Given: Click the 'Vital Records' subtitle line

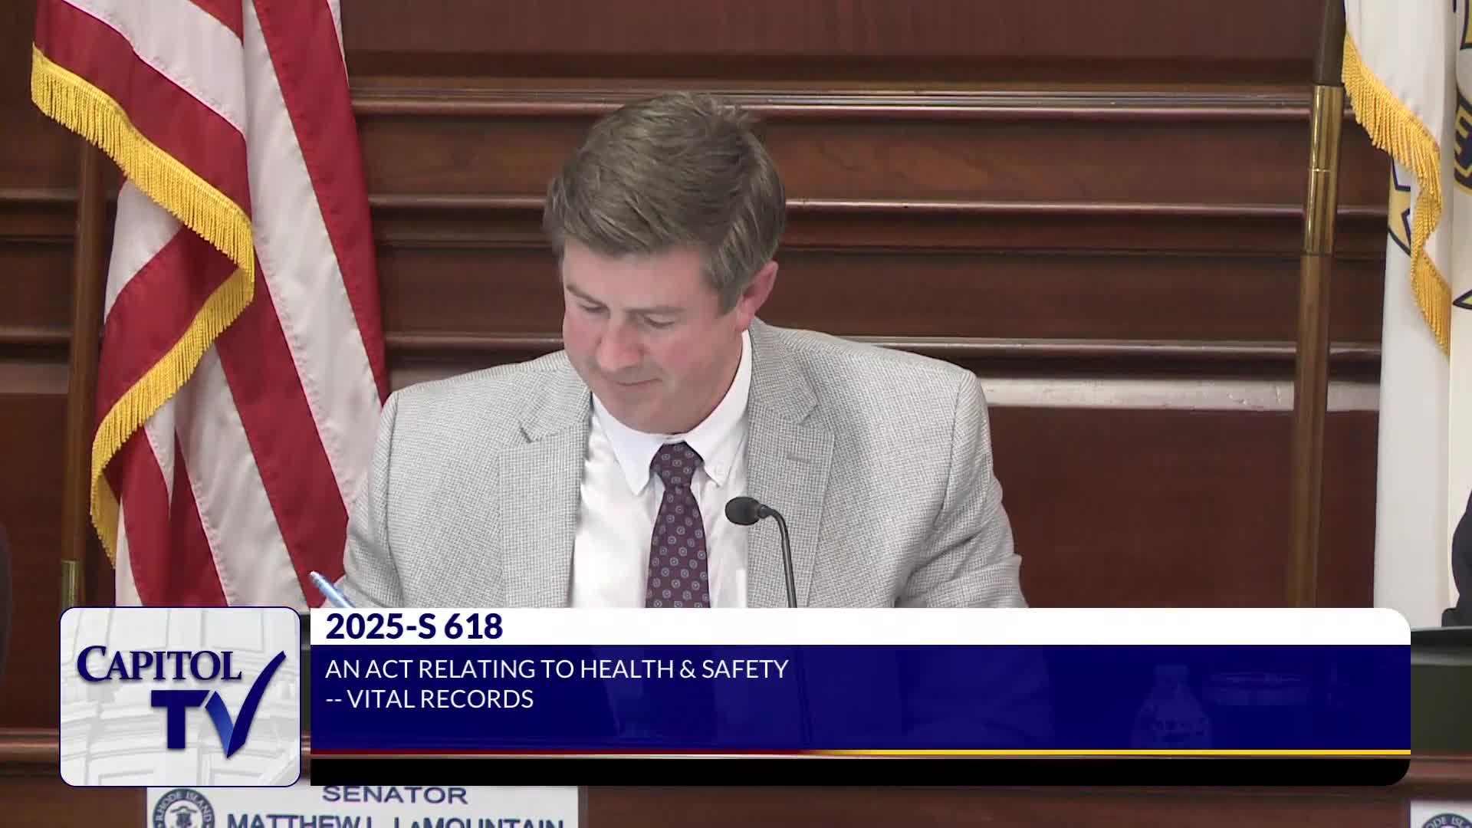Looking at the screenshot, I should click(429, 699).
